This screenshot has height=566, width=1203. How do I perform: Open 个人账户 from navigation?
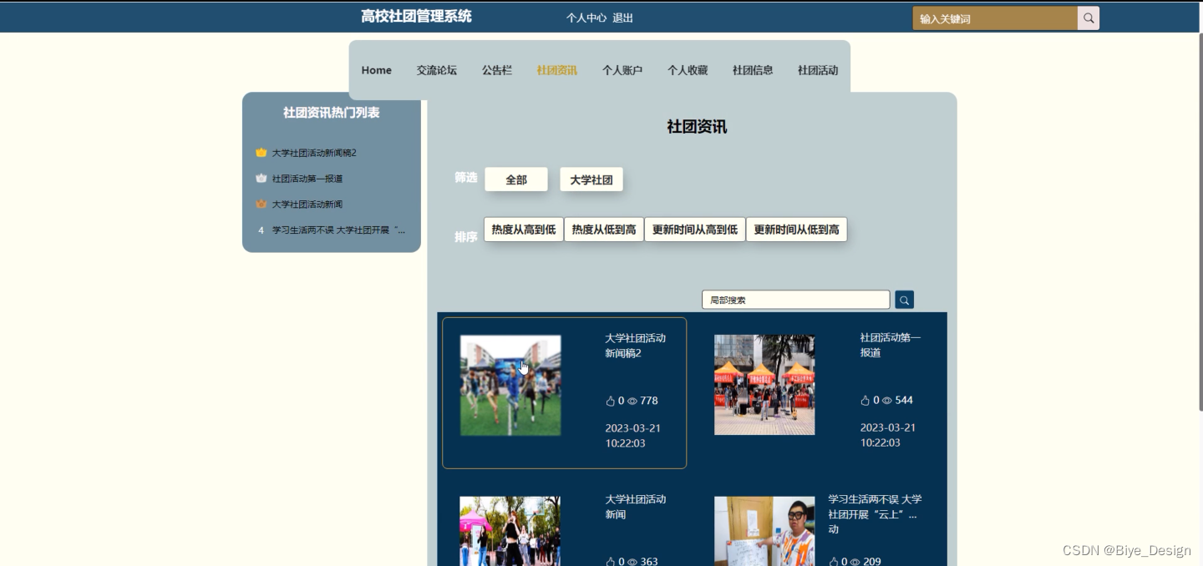(x=622, y=70)
